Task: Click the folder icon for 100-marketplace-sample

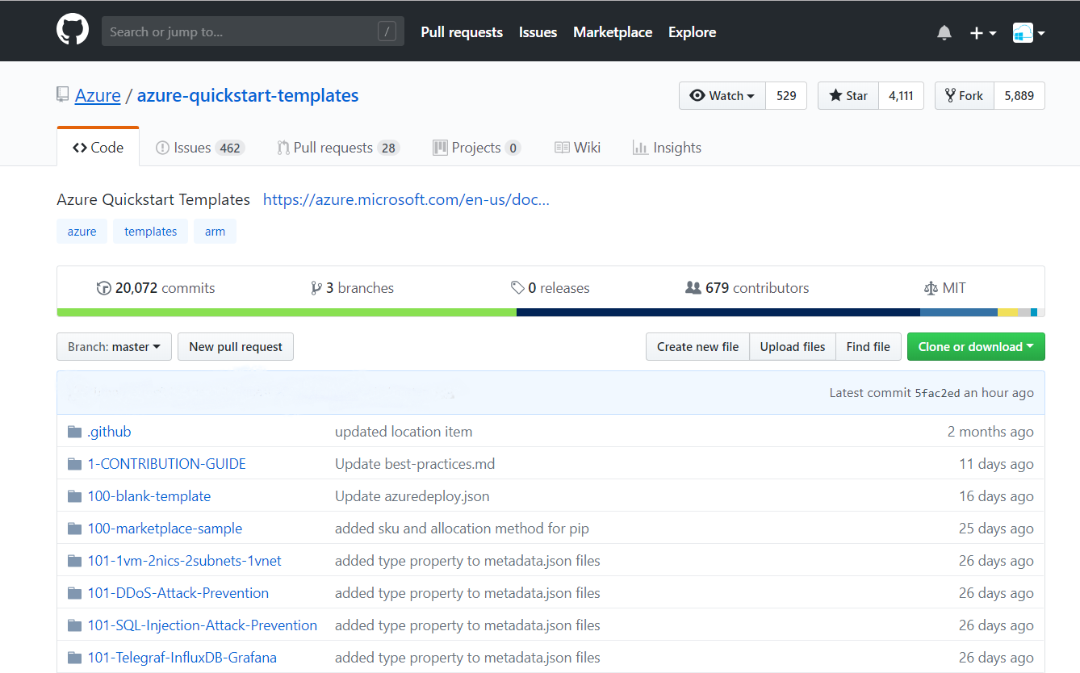Action: [75, 529]
